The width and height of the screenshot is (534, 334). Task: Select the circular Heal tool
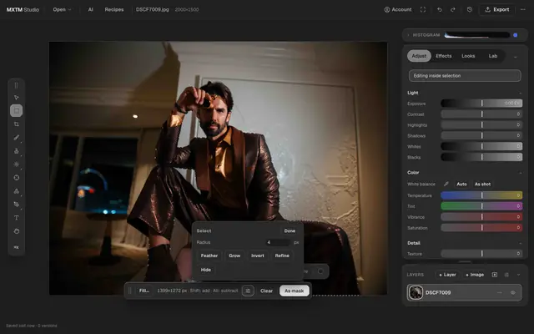pyautogui.click(x=17, y=178)
